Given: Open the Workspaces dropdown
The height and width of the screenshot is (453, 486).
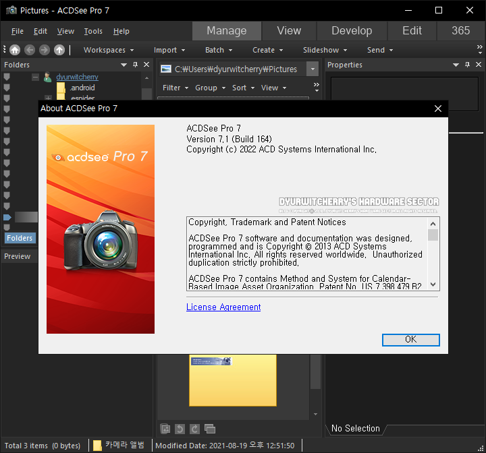Looking at the screenshot, I should [x=109, y=50].
